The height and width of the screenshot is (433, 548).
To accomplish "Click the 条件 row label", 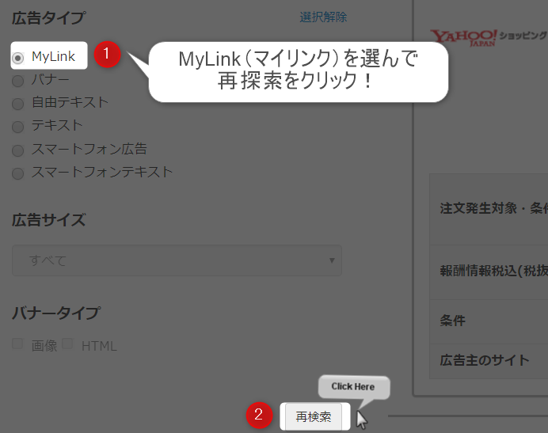I will (x=453, y=321).
